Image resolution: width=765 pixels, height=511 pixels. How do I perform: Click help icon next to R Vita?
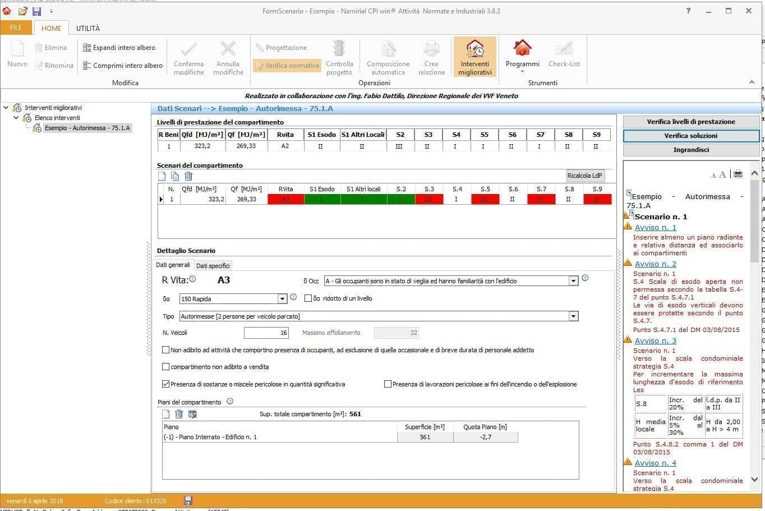(192, 279)
